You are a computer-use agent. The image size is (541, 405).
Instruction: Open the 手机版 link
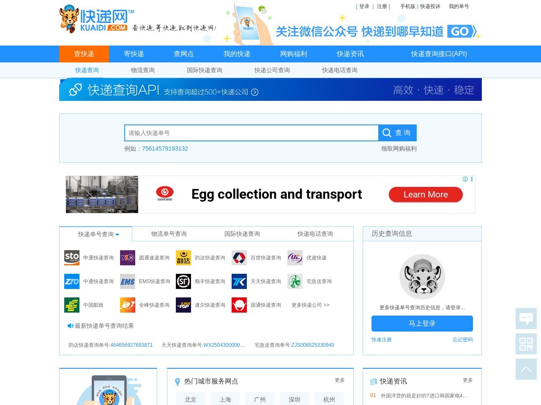pyautogui.click(x=408, y=6)
